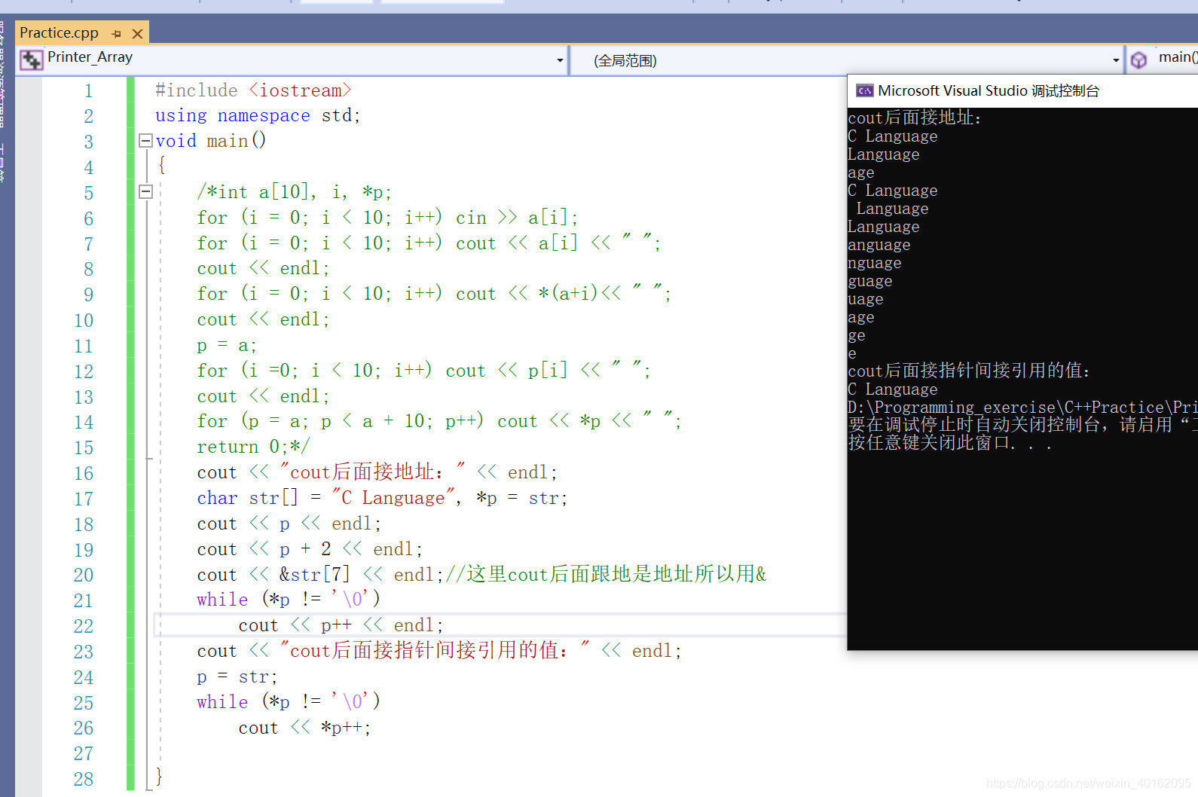Collapse the void main() code block

click(x=146, y=141)
